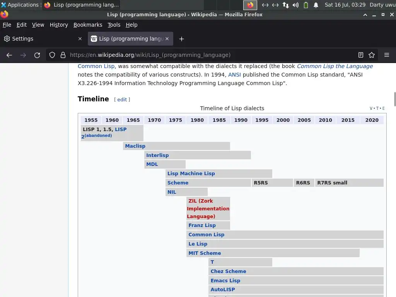Open the Tools menu
The width and height of the screenshot is (396, 297).
(x=114, y=25)
